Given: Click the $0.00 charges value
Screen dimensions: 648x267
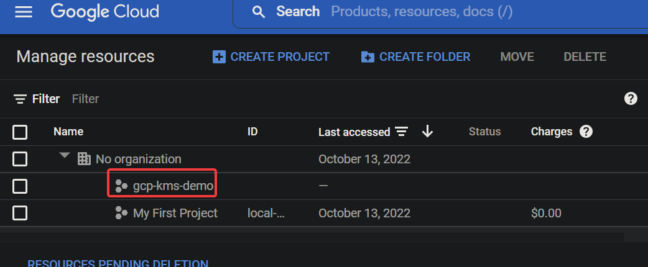Looking at the screenshot, I should [x=547, y=213].
